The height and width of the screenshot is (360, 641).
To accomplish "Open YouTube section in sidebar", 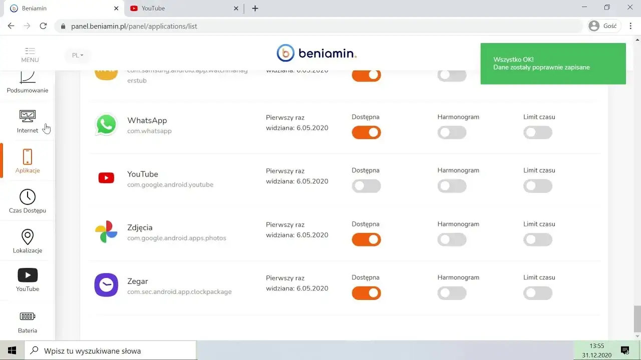I will point(28,276).
